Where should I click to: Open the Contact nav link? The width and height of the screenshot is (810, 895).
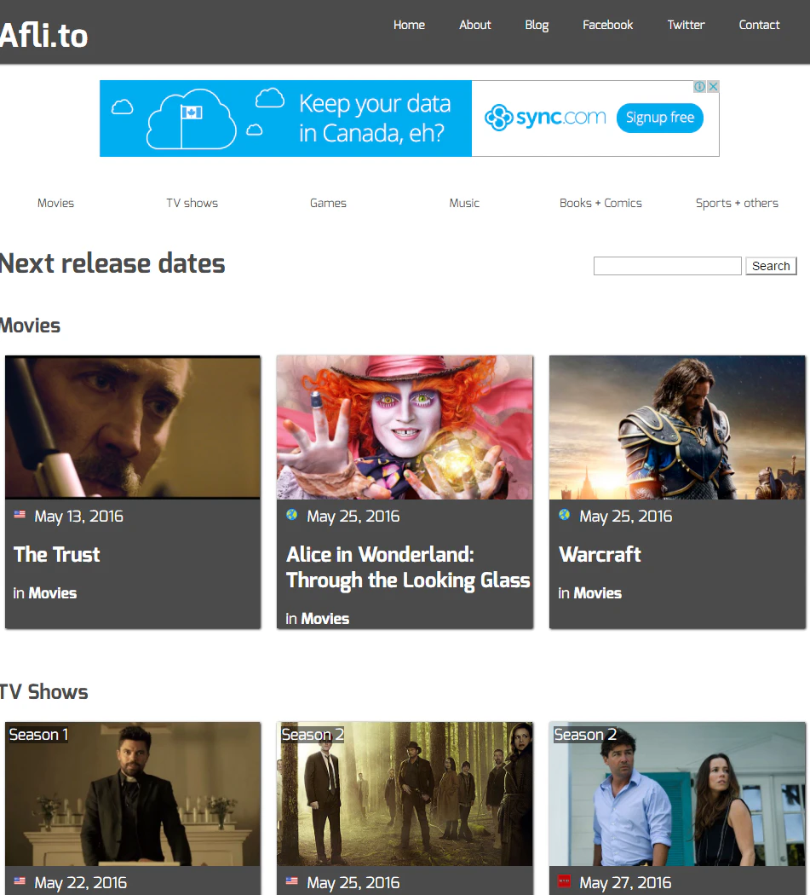click(759, 25)
